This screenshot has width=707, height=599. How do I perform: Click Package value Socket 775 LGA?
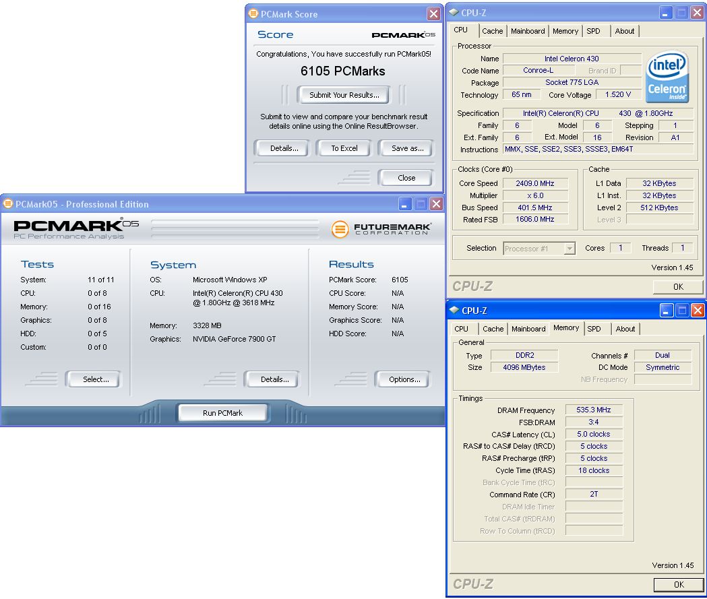(x=572, y=82)
